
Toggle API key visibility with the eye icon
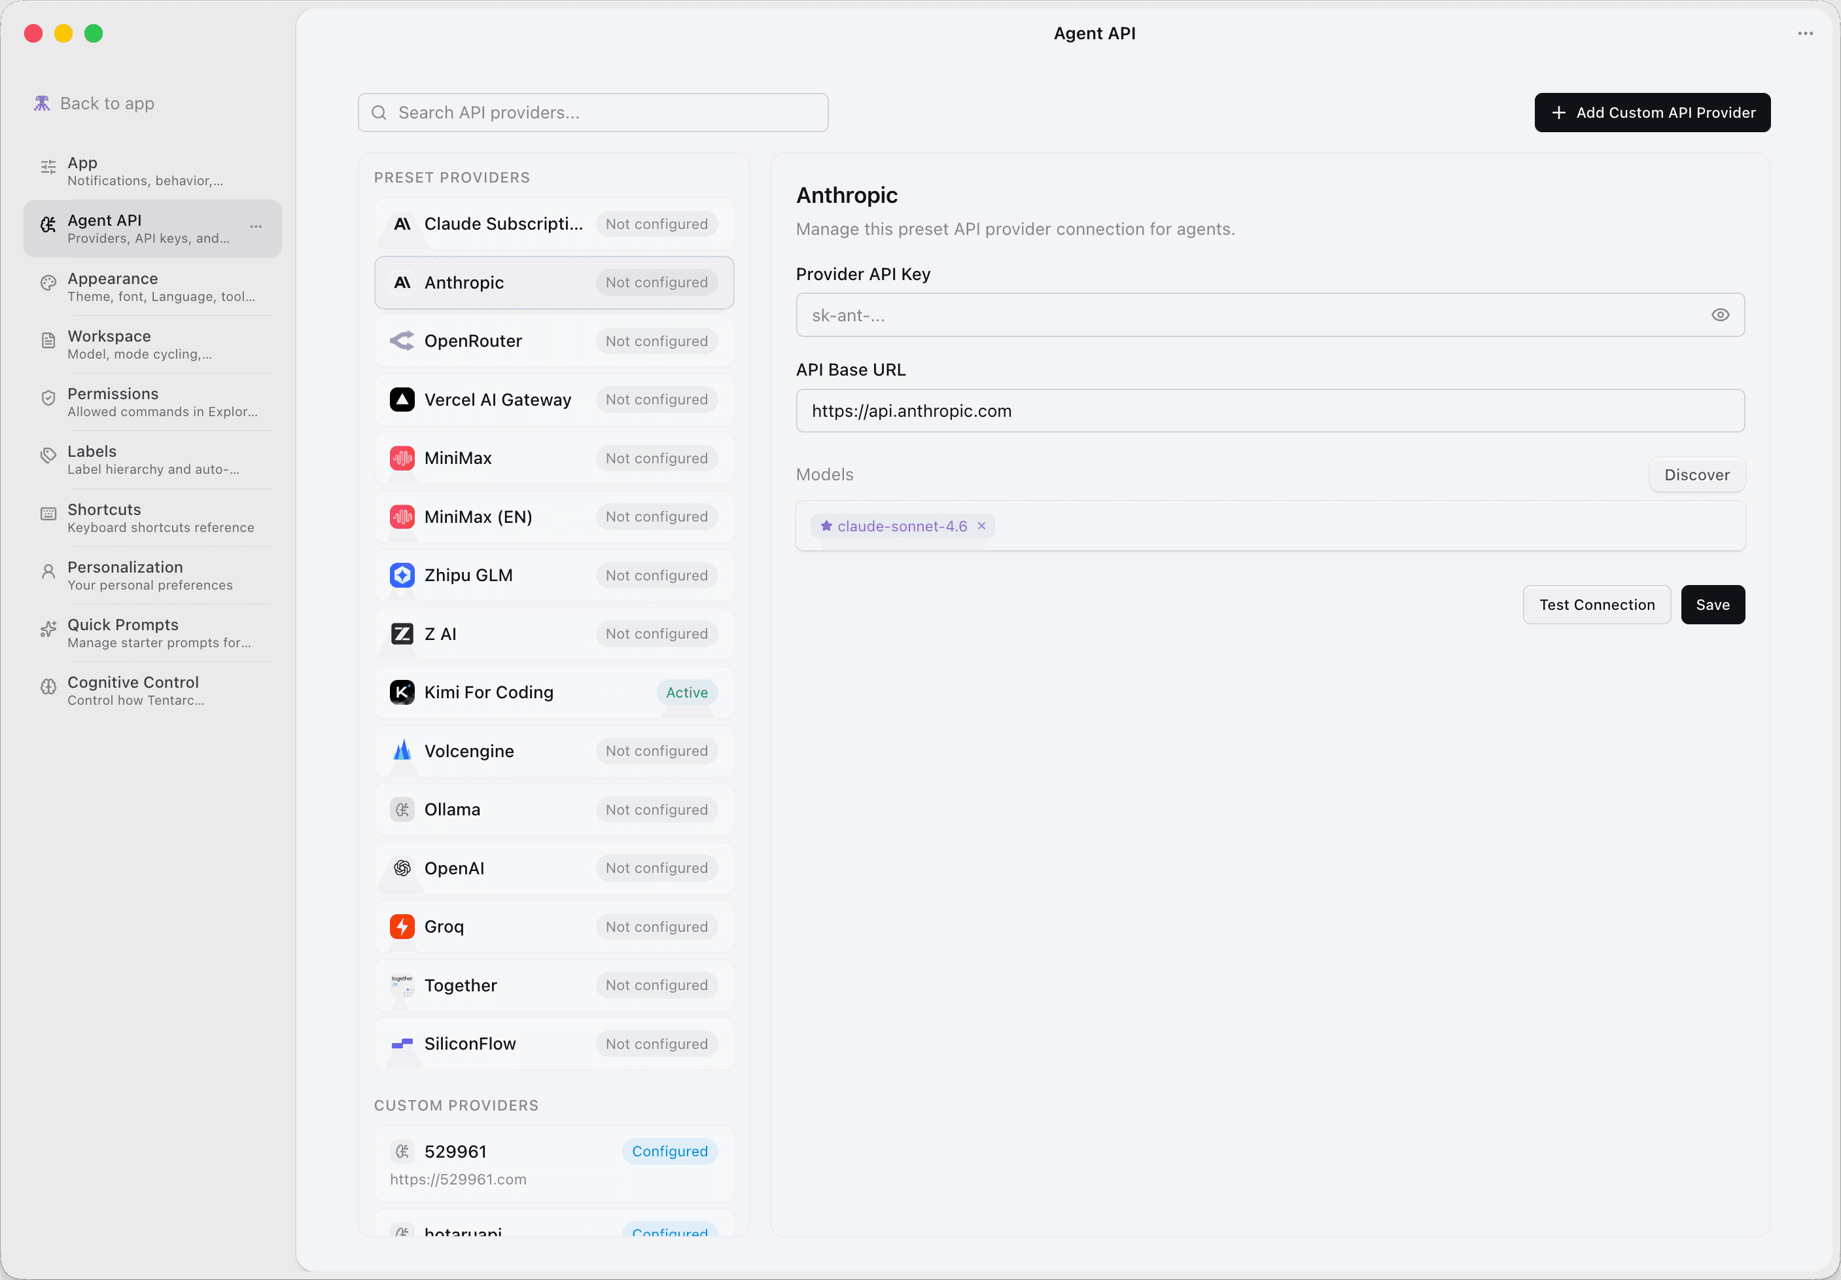tap(1719, 315)
